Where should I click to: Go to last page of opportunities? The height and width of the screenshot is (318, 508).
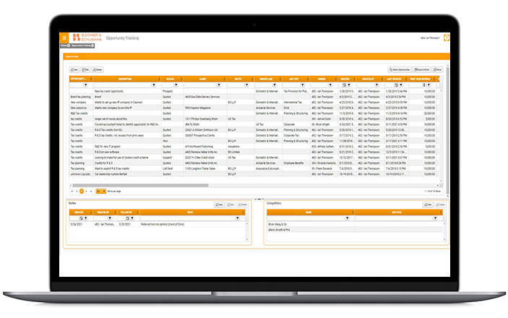click(x=91, y=192)
